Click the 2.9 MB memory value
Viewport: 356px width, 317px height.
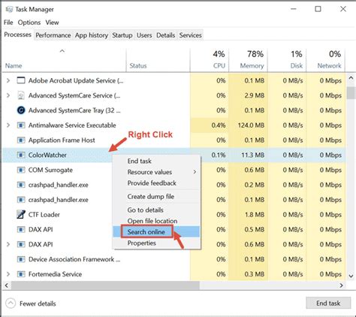coord(255,95)
